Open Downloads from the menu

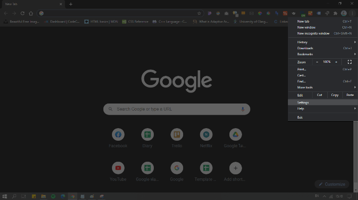pyautogui.click(x=323, y=48)
